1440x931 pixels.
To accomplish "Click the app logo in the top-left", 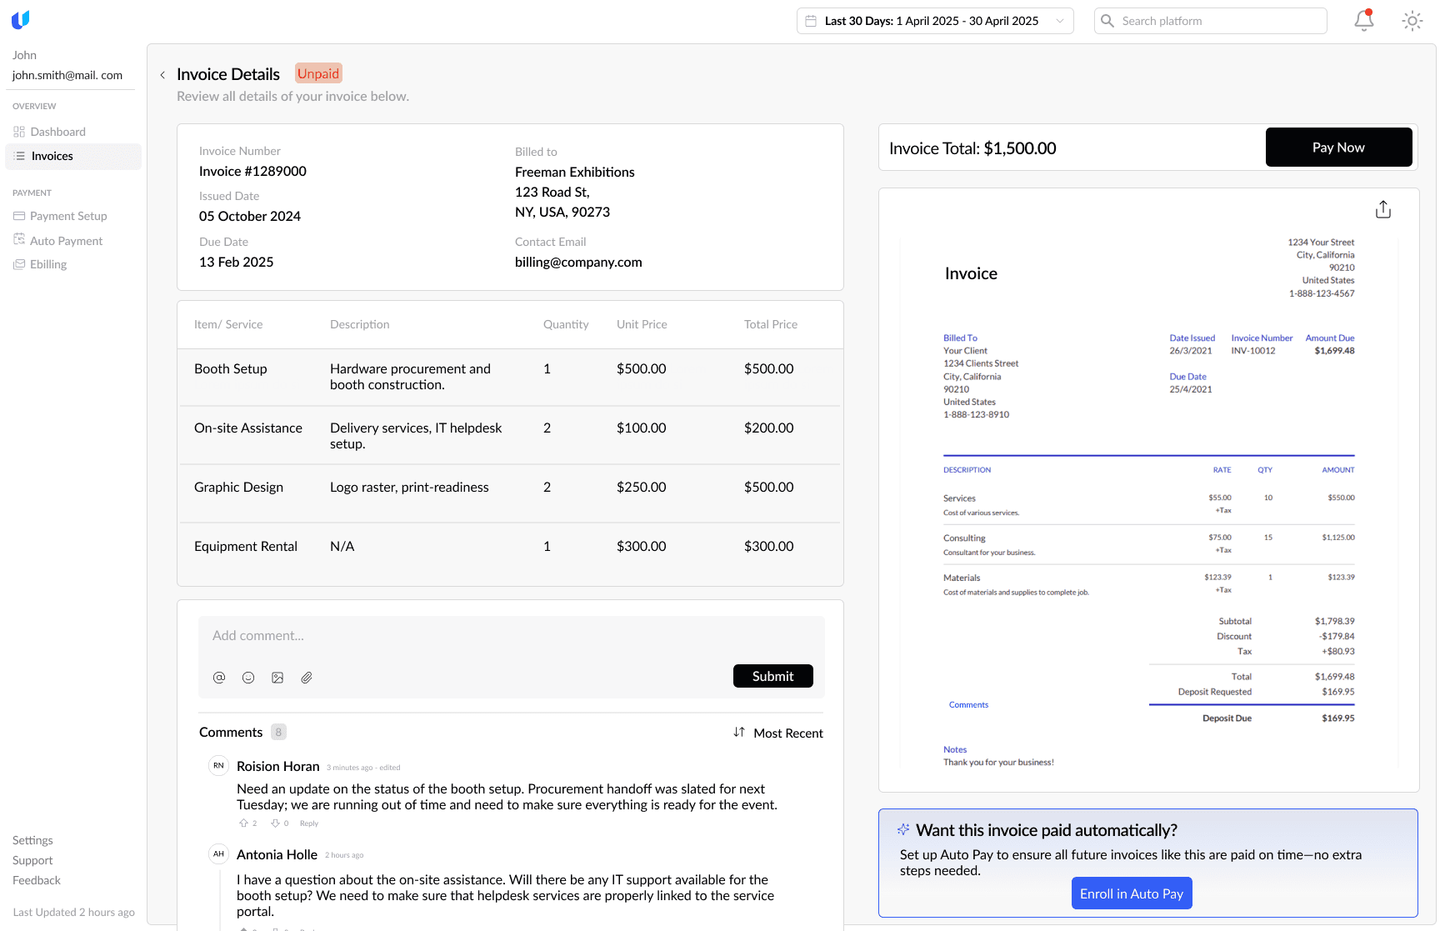I will click(x=21, y=20).
